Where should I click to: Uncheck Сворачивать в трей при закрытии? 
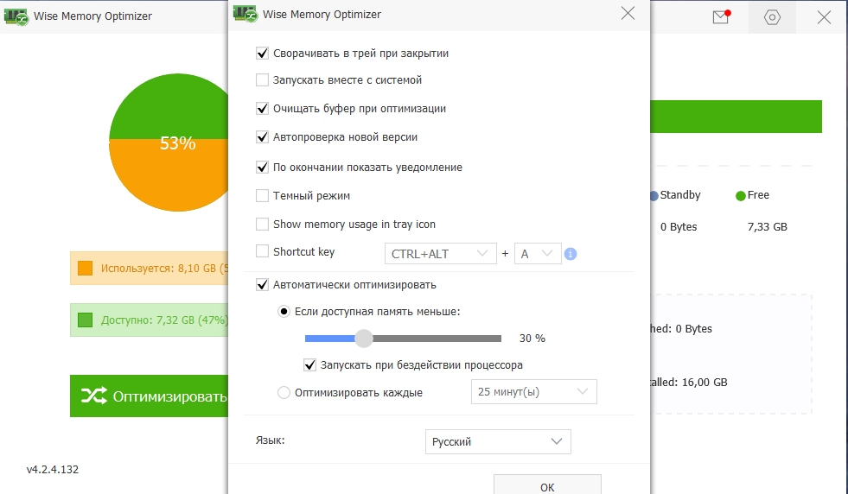click(x=262, y=53)
